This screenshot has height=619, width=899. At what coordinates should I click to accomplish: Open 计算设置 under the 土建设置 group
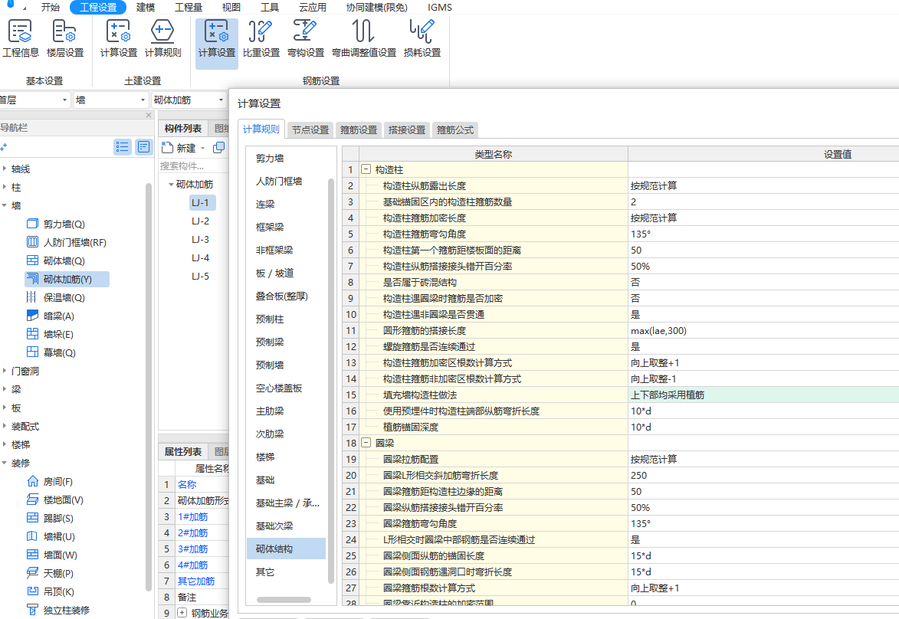point(119,38)
